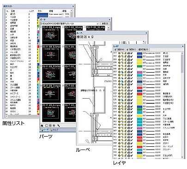Click the diamond display icon of layer 001
Image resolution: width=187 pixels, height=169 pixels.
tap(119, 53)
